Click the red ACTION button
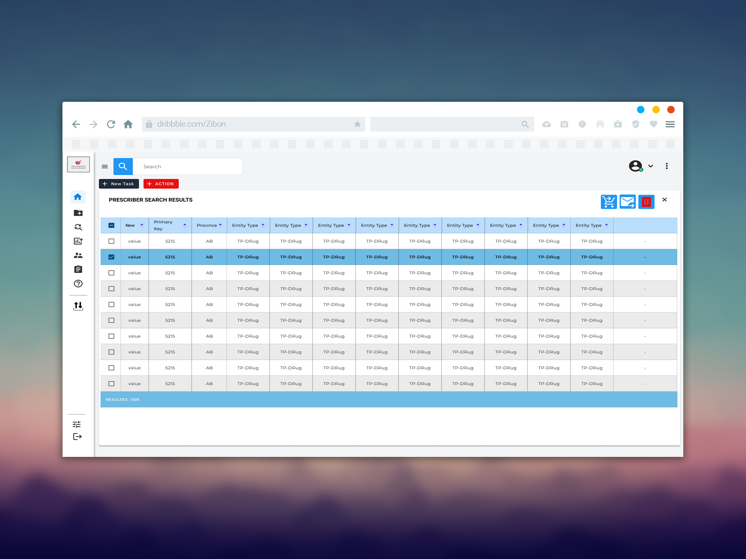Screen dimensions: 746x559 pos(161,184)
